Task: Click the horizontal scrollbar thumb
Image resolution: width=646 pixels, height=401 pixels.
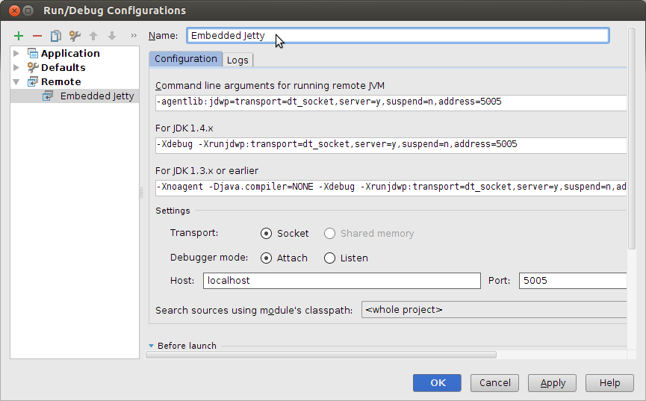Action: click(321, 355)
